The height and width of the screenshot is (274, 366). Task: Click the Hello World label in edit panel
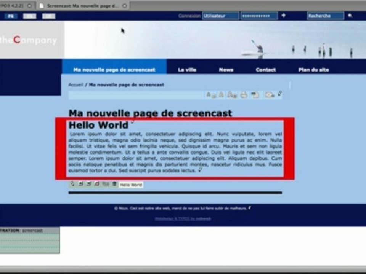point(131,185)
